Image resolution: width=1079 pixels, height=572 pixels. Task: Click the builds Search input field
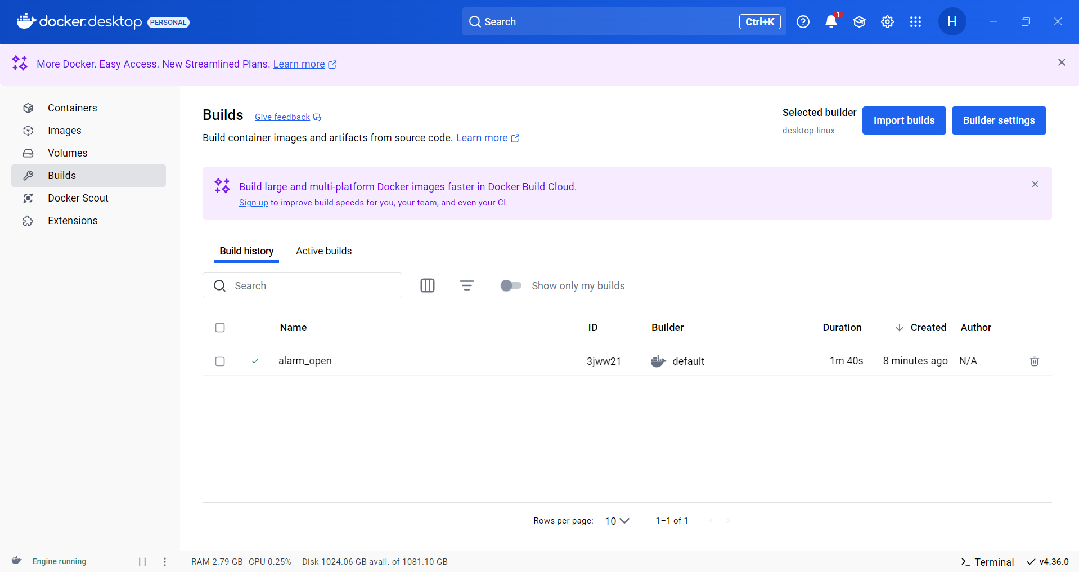302,285
